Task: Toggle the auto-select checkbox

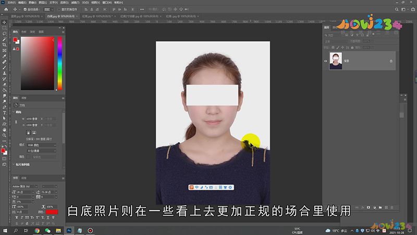Action: pos(25,9)
